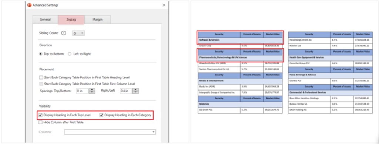Screen dimensions: 379x144
Task: Click the Bureau Veritas SA cell
Action: [x=309, y=104]
